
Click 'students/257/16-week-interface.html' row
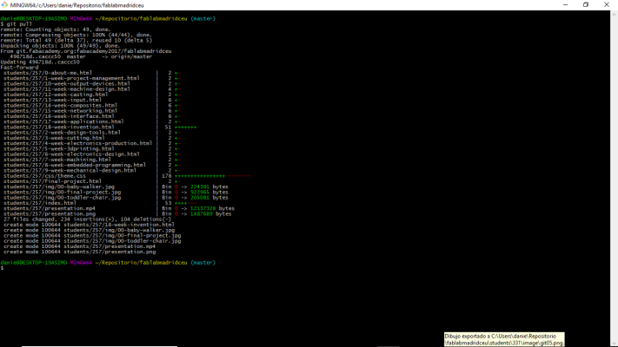click(x=92, y=116)
